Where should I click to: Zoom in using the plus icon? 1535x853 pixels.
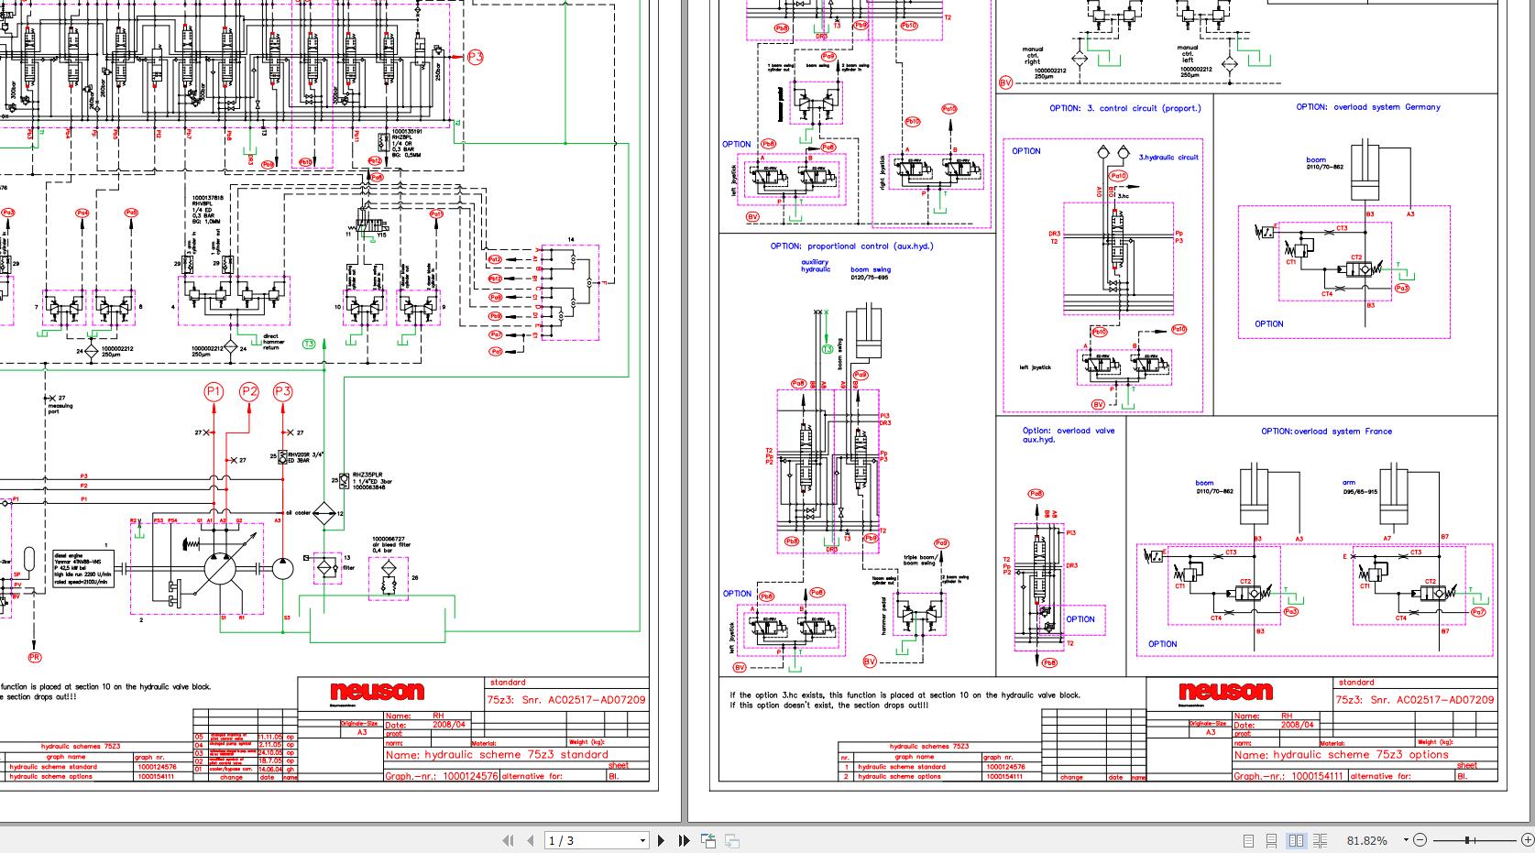[1529, 840]
